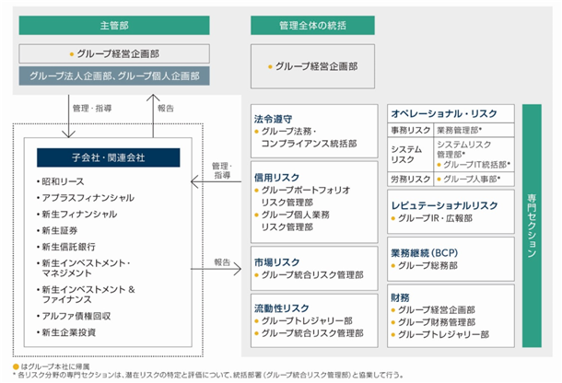Click the 新生信託銀行 entry

click(x=68, y=247)
